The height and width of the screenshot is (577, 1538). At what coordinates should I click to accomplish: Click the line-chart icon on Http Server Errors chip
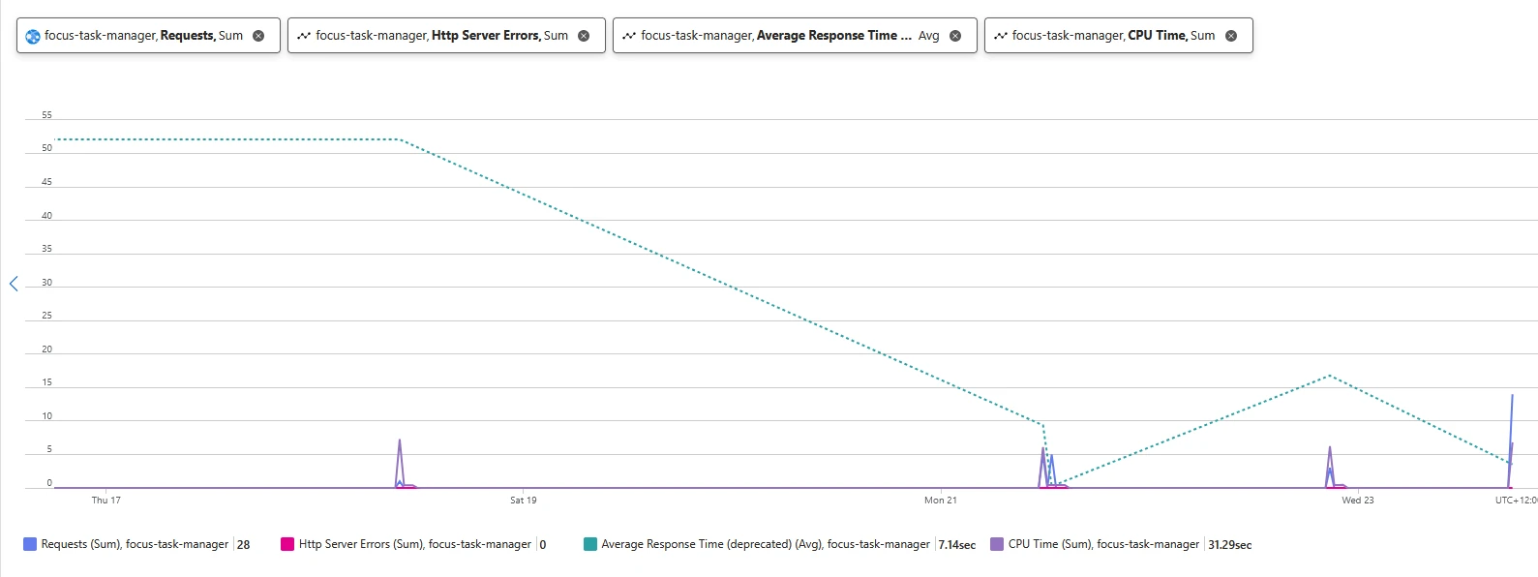(x=304, y=36)
